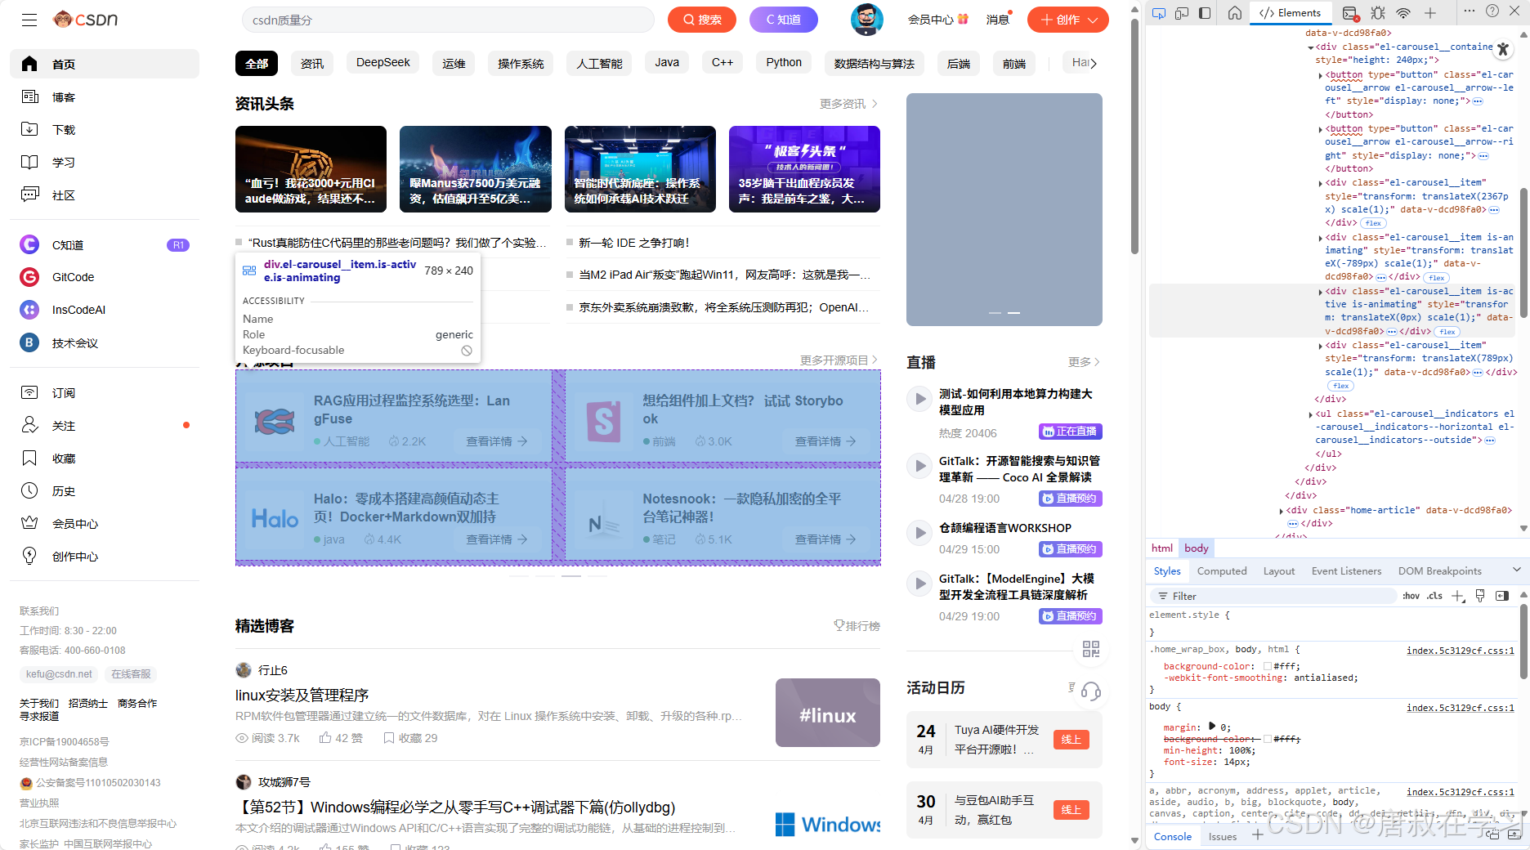Screen dimensions: 1530x850
Task: Toggle the DevTools sidebar dock icon
Action: click(x=1205, y=13)
